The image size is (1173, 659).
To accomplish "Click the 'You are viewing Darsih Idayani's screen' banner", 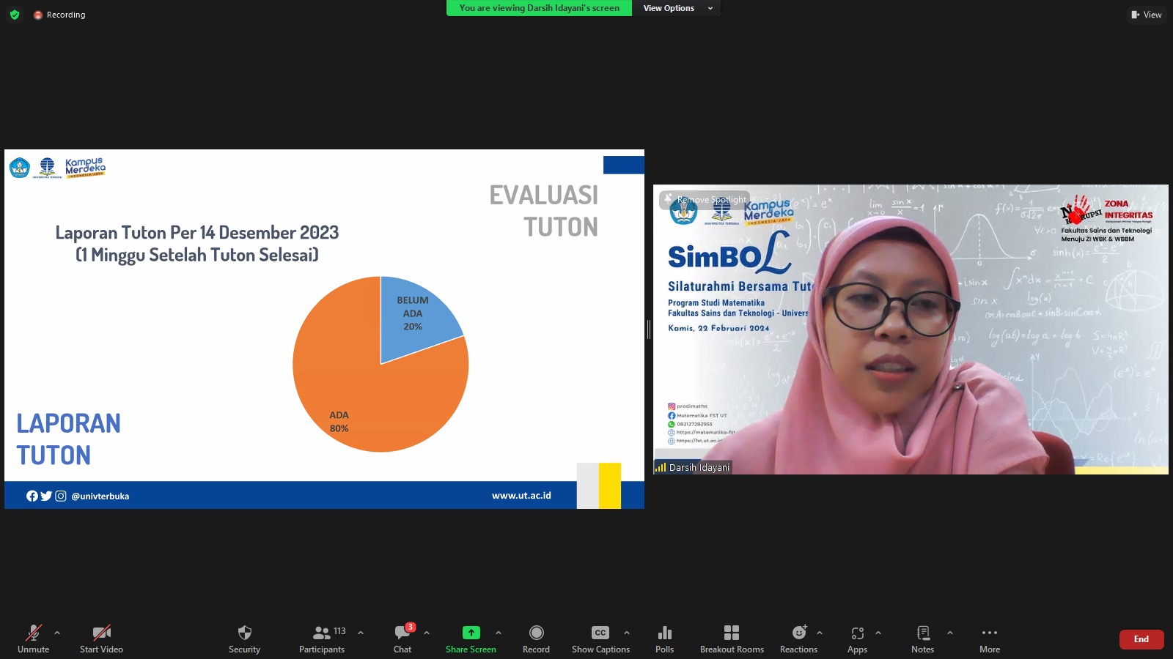I will click(x=539, y=8).
